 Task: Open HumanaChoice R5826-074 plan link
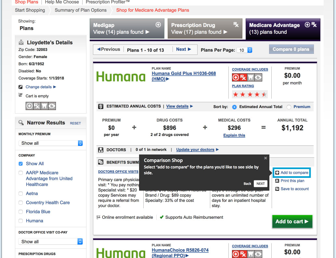(180, 253)
